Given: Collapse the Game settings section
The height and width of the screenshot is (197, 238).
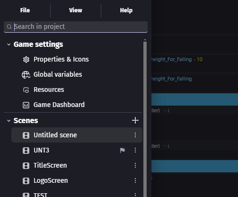Looking at the screenshot, I should click(x=9, y=45).
